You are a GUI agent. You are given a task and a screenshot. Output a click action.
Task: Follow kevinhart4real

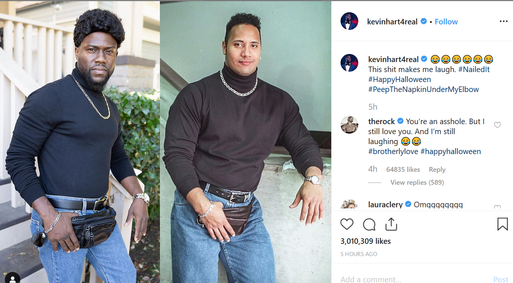coord(446,21)
